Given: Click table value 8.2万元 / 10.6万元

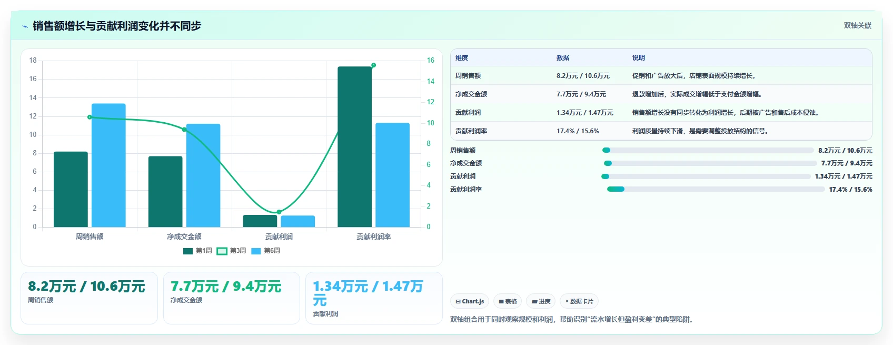Looking at the screenshot, I should (x=583, y=76).
